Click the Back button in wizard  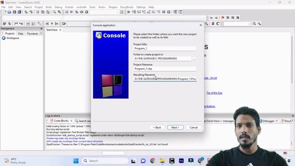(x=157, y=127)
